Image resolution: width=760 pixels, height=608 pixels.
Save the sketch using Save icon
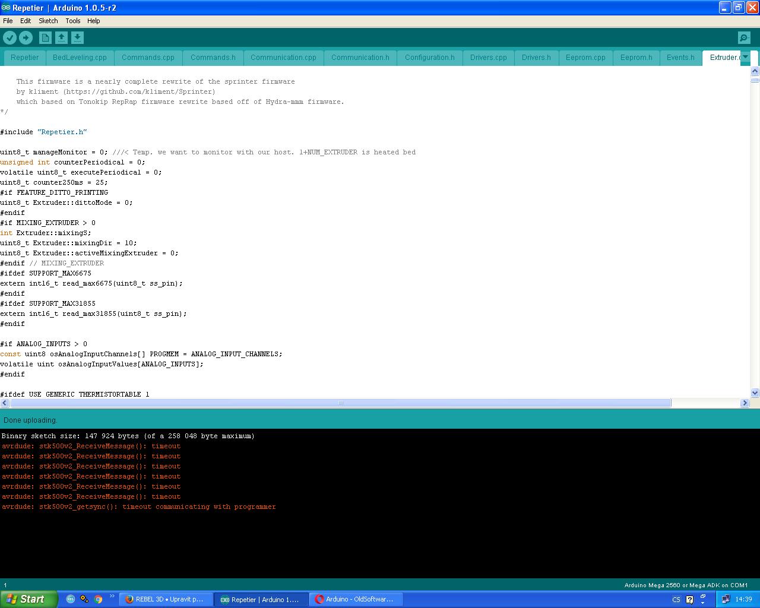77,38
